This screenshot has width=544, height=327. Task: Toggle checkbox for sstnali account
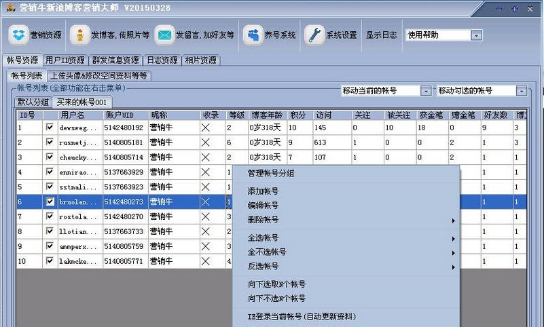tap(50, 187)
